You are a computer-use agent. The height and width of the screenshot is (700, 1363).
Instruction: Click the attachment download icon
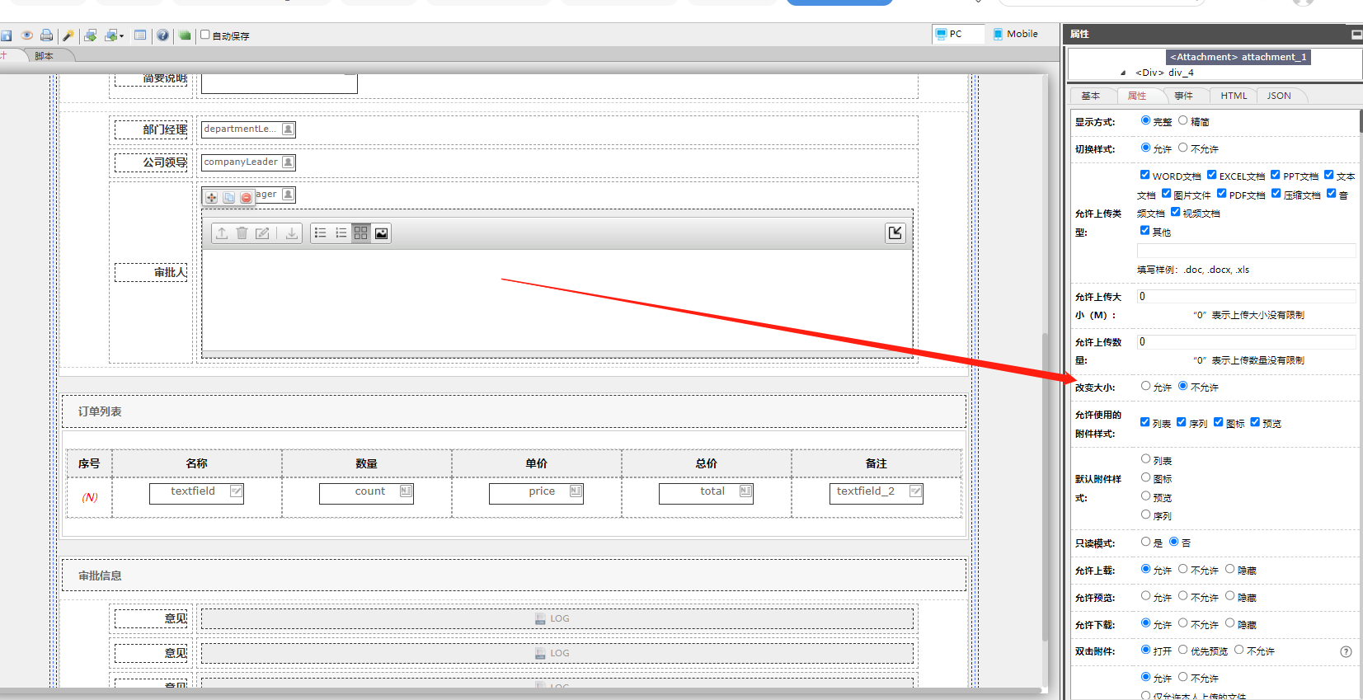tap(292, 233)
